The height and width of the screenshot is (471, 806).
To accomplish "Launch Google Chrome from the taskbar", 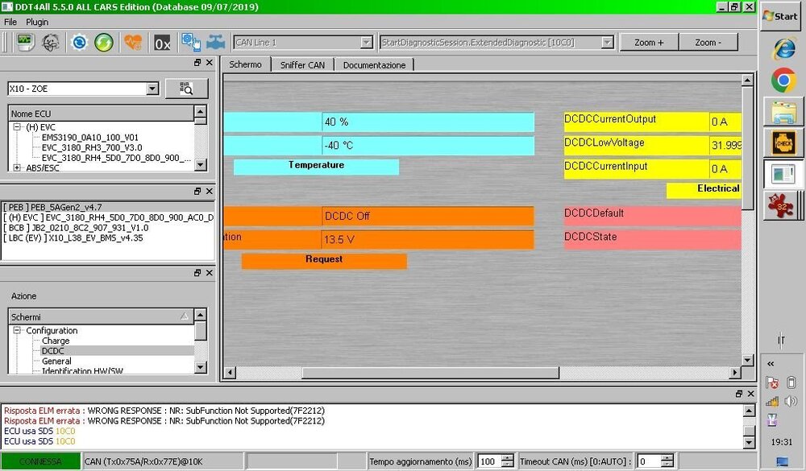I will pyautogui.click(x=783, y=80).
